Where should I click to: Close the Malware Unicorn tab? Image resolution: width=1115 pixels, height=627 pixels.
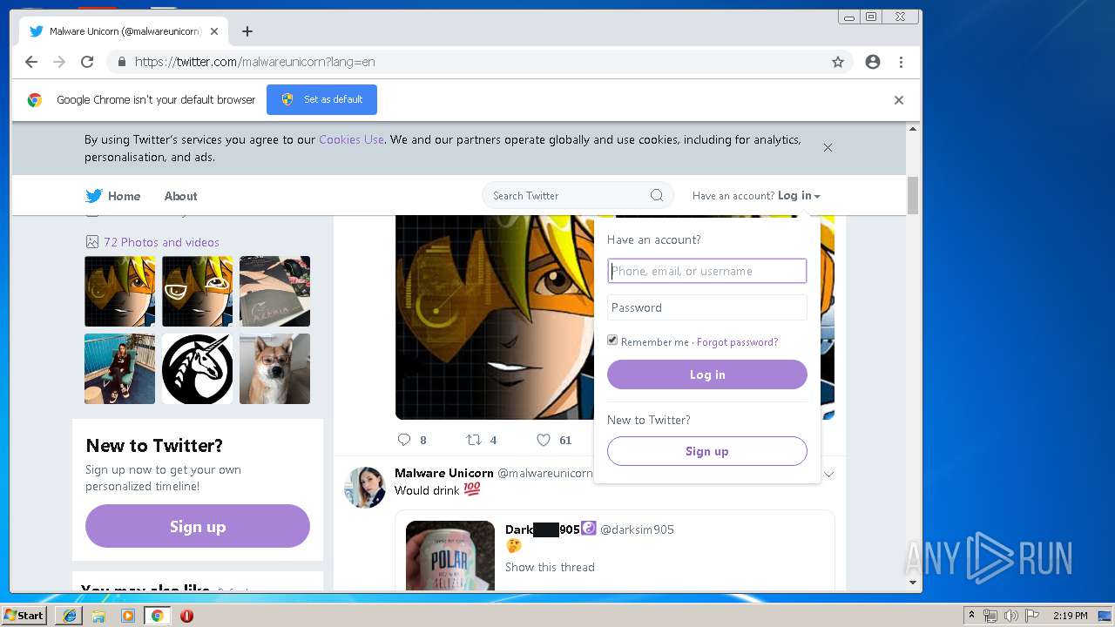[214, 31]
